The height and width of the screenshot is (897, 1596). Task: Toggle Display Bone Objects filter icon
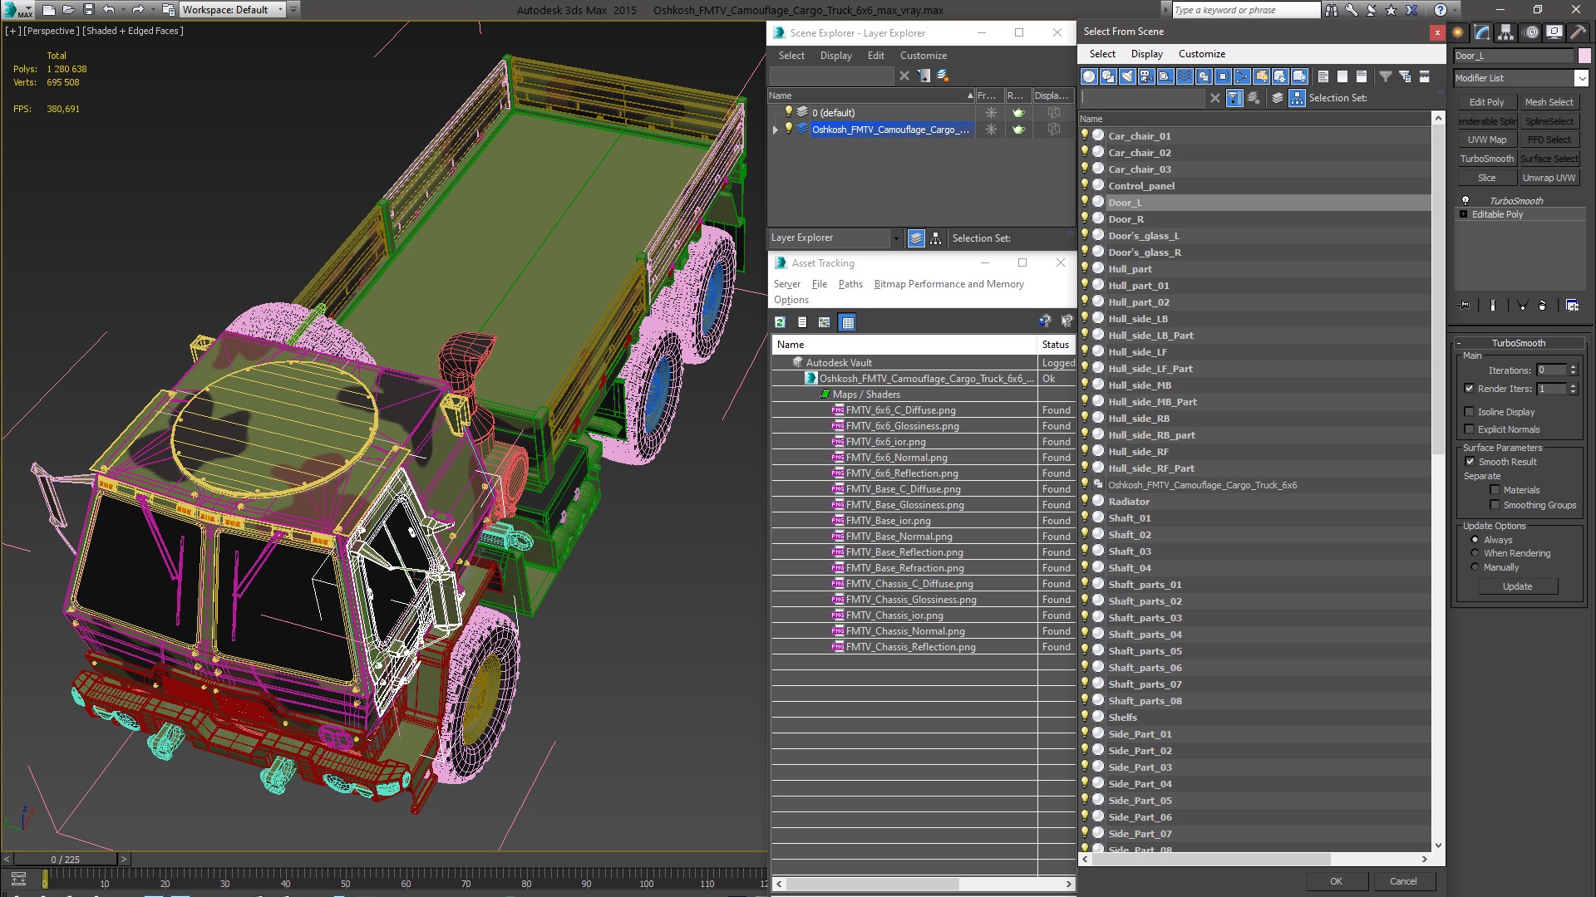[x=1242, y=76]
